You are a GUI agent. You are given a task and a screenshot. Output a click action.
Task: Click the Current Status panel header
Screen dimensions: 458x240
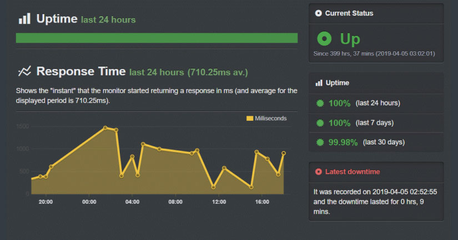(x=349, y=13)
